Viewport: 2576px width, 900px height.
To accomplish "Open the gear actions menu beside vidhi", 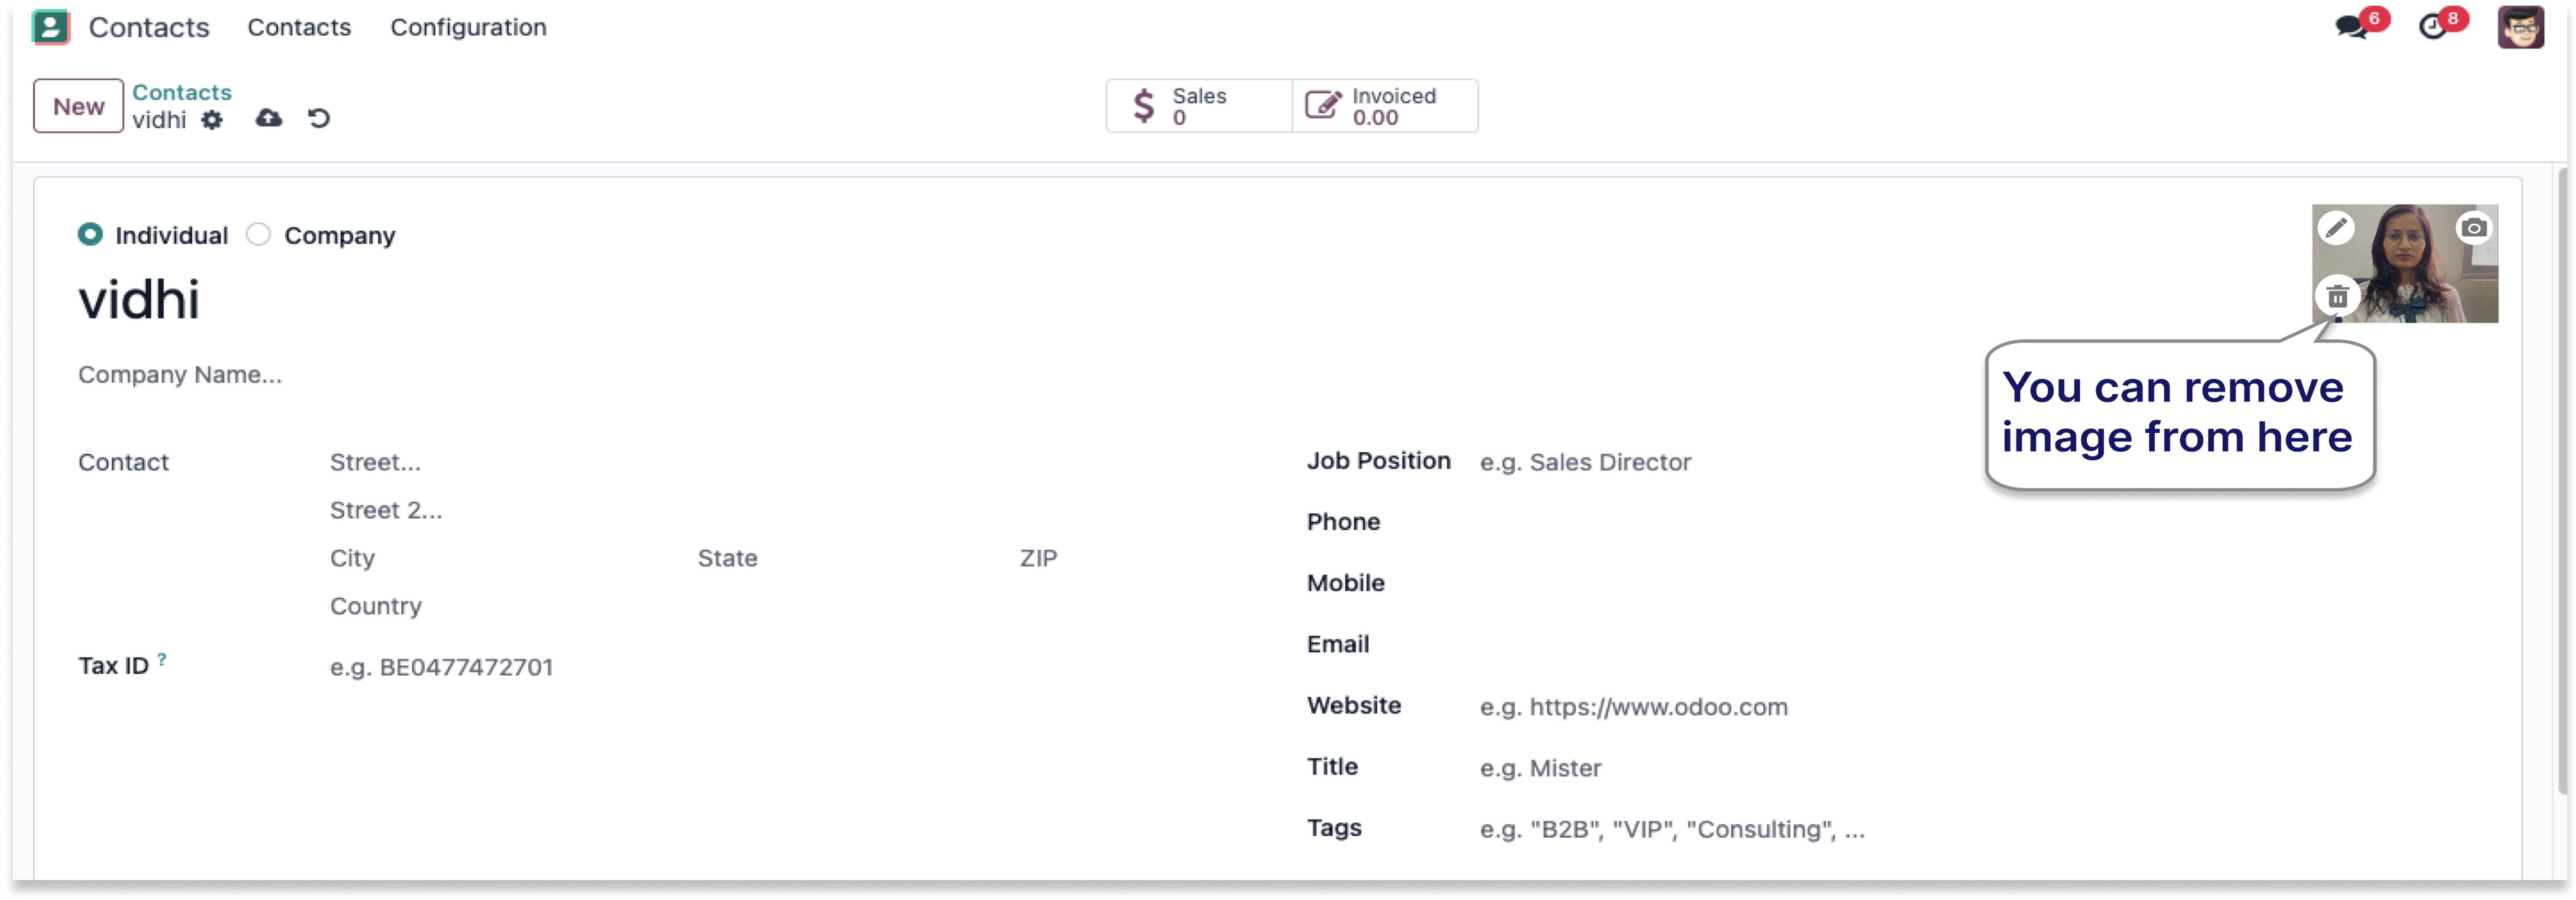I will coord(212,120).
